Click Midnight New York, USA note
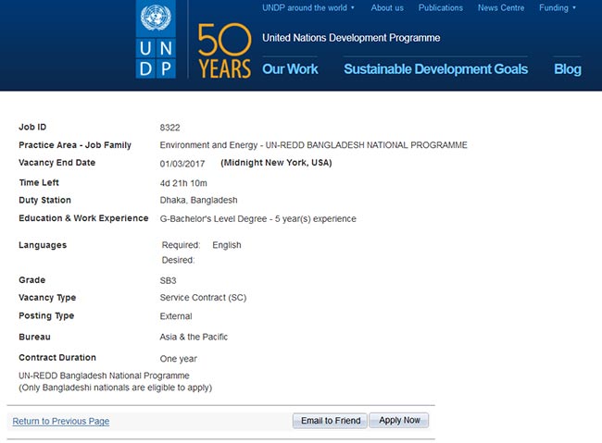Screen dimensions: 602x443 pyautogui.click(x=276, y=163)
